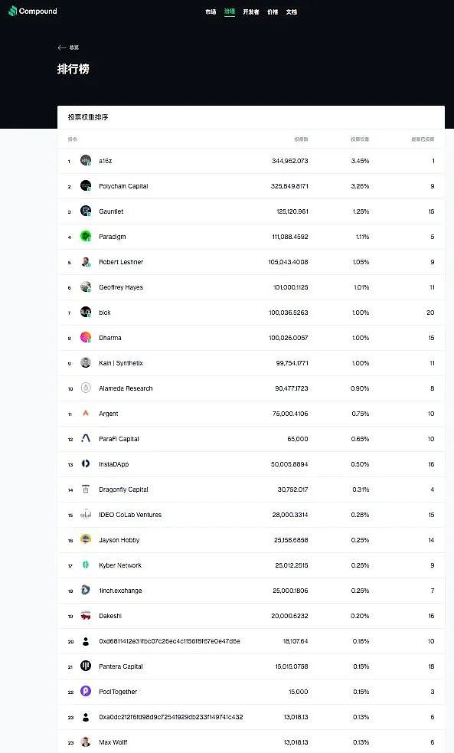This screenshot has width=454, height=753.
Task: Open Kyber Network logo icon
Action: click(86, 565)
